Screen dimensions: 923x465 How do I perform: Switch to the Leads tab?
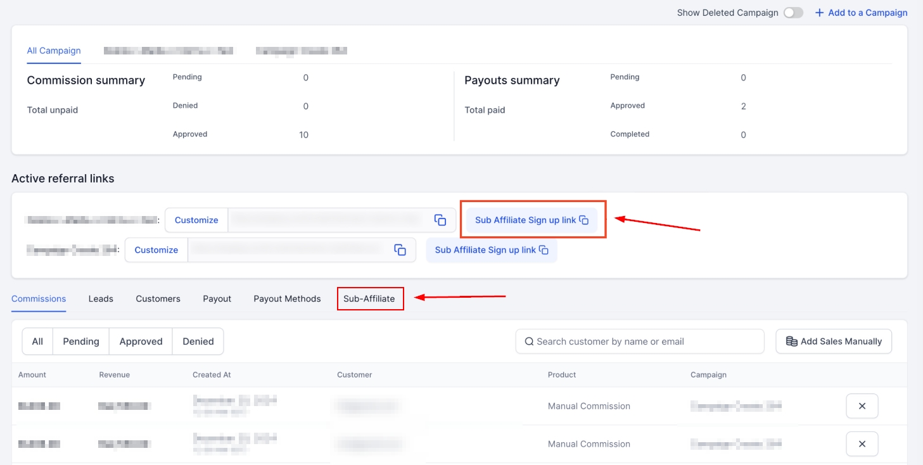pos(101,298)
